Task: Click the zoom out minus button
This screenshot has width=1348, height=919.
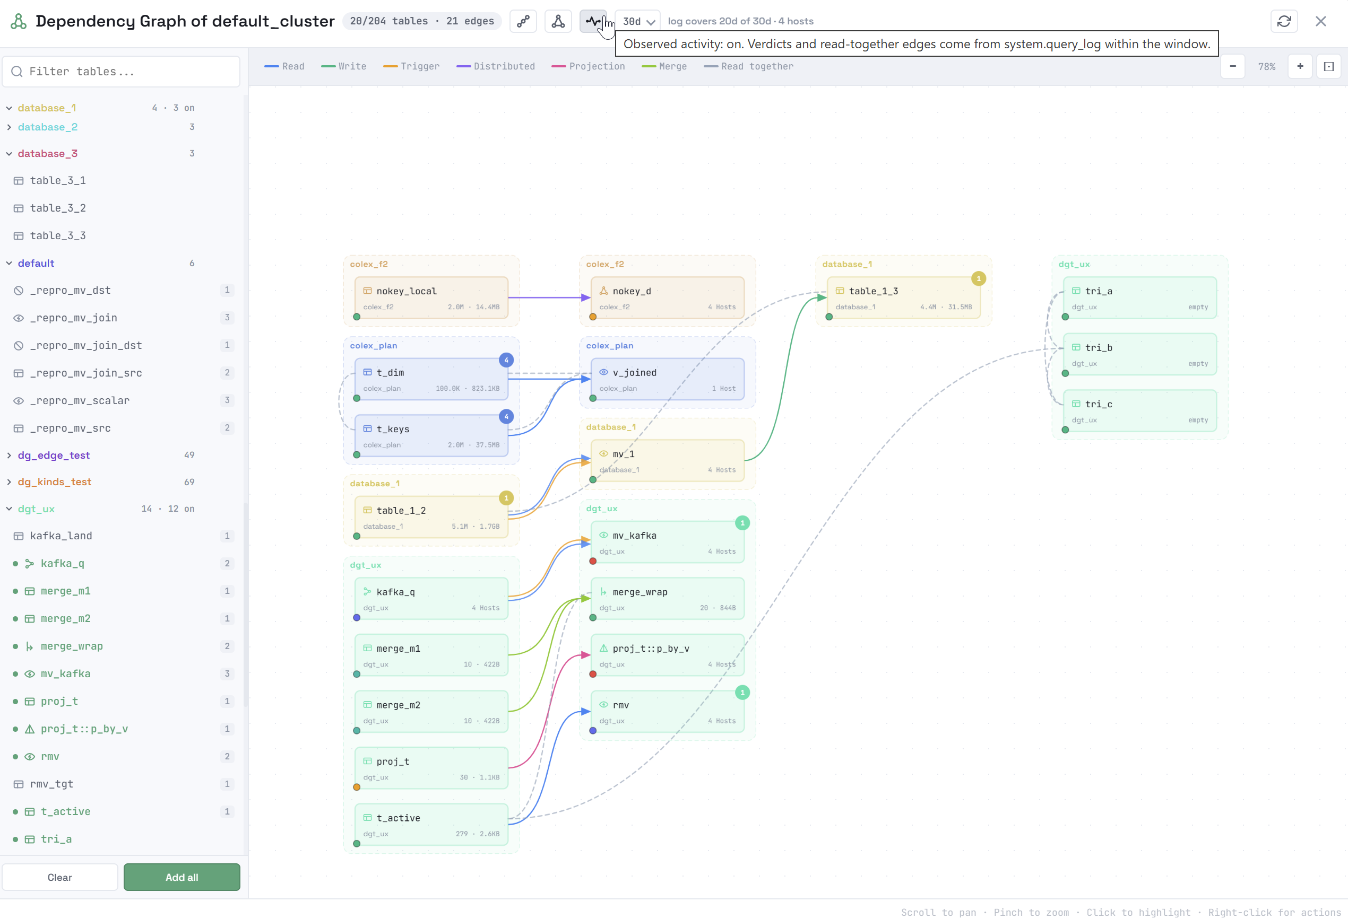Action: point(1233,66)
